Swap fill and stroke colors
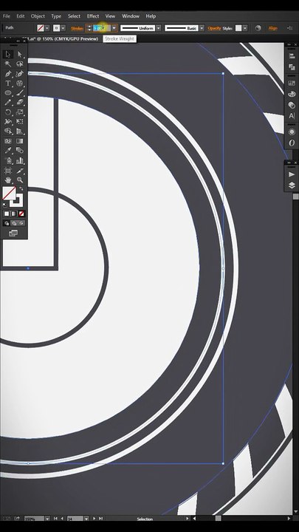The height and width of the screenshot is (532, 299). tap(21, 188)
